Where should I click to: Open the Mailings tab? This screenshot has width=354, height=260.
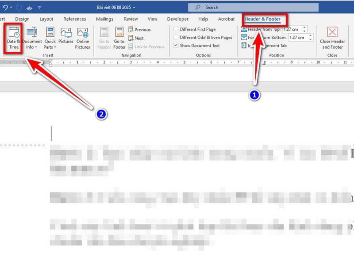pos(104,19)
